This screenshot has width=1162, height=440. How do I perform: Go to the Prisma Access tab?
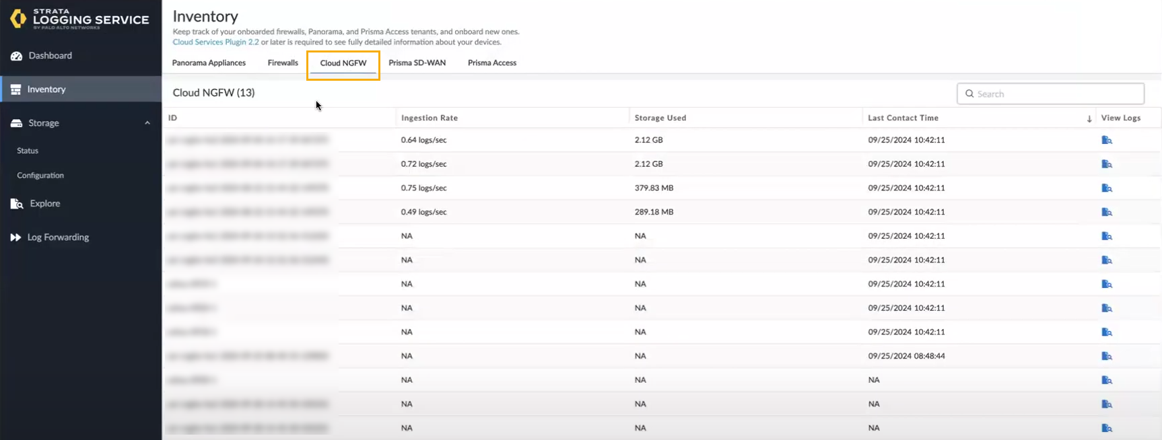[x=492, y=63]
